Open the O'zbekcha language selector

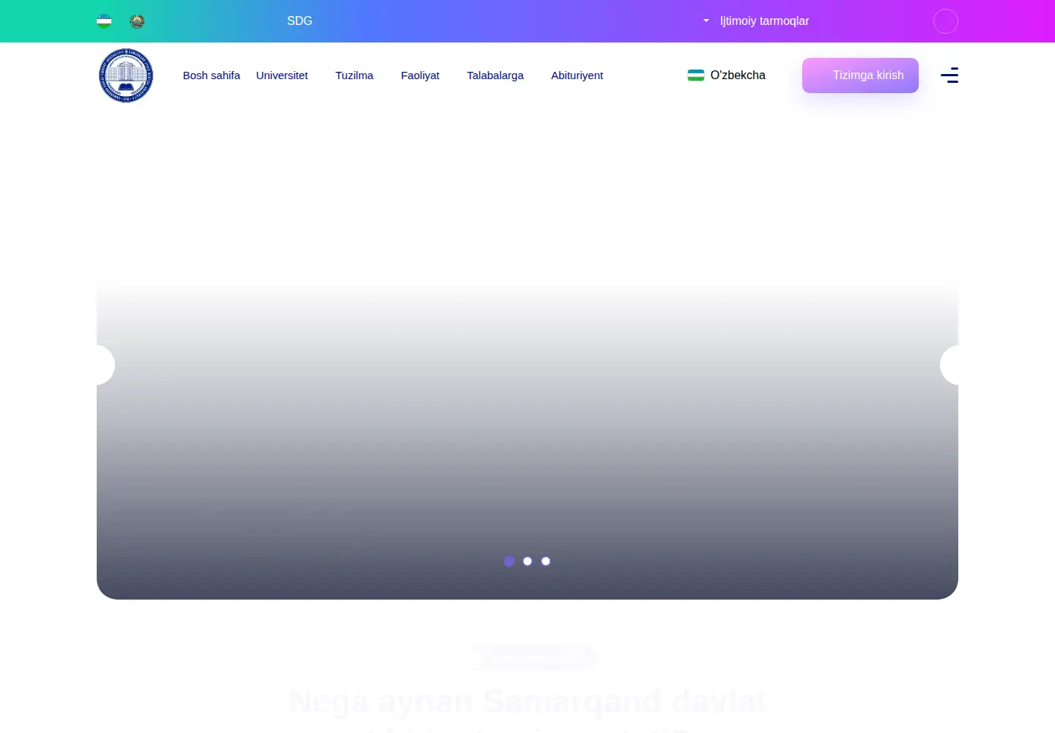click(x=727, y=75)
